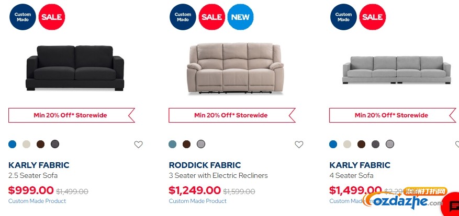The width and height of the screenshot is (459, 216).
Task: View the black 2.5 seater sofa image
Action: tap(75, 68)
